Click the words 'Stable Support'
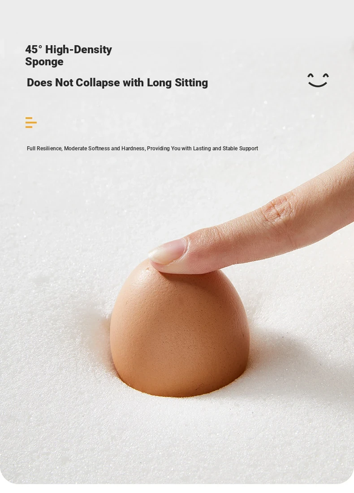This screenshot has width=354, height=493. click(x=240, y=149)
